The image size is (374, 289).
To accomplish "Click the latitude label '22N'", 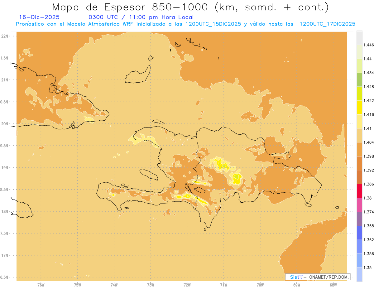I will coord(5,36).
